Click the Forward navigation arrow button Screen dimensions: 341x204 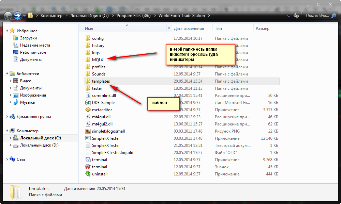click(17, 16)
